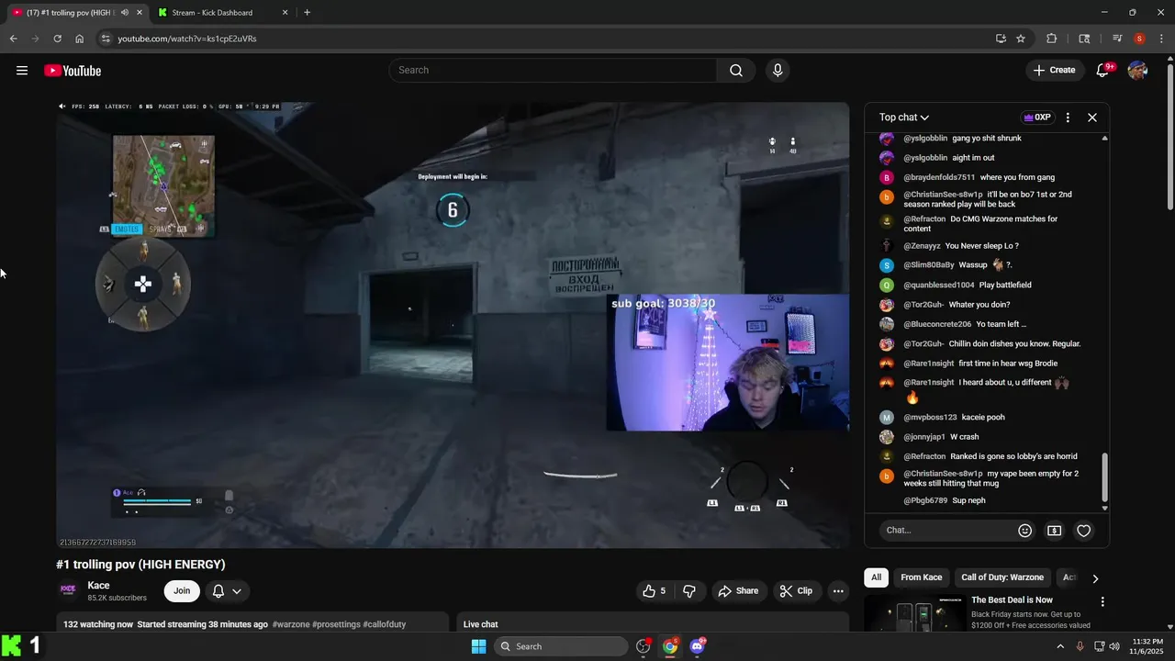Click the #prosettings hashtag
This screenshot has height=661, width=1175.
click(336, 624)
